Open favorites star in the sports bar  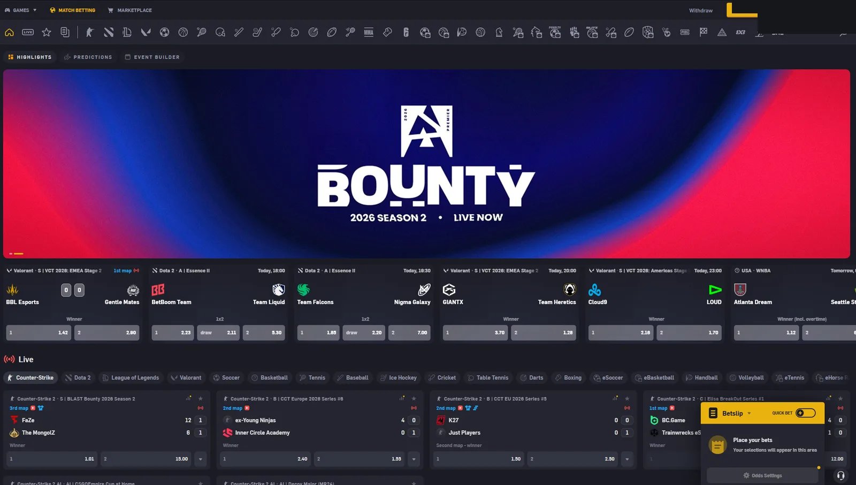point(47,32)
